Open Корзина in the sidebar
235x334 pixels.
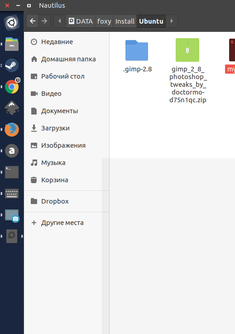click(x=67, y=180)
